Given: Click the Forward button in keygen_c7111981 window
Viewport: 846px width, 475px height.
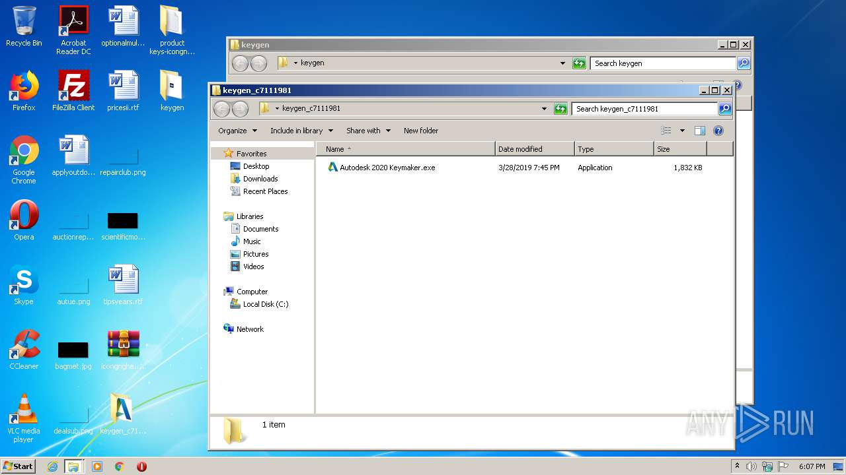Looking at the screenshot, I should [241, 109].
